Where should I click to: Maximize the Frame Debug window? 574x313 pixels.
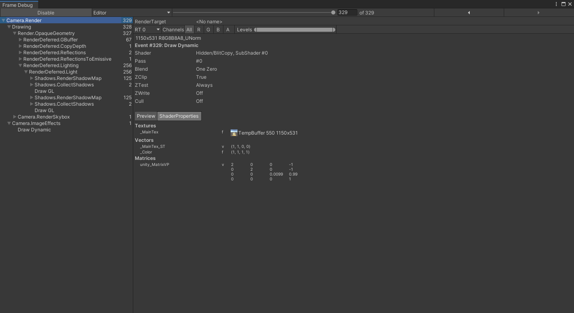click(x=563, y=4)
